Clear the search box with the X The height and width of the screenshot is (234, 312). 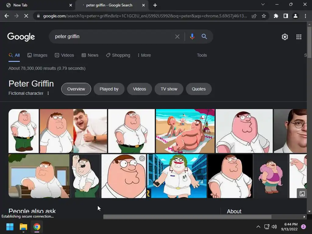(x=177, y=37)
